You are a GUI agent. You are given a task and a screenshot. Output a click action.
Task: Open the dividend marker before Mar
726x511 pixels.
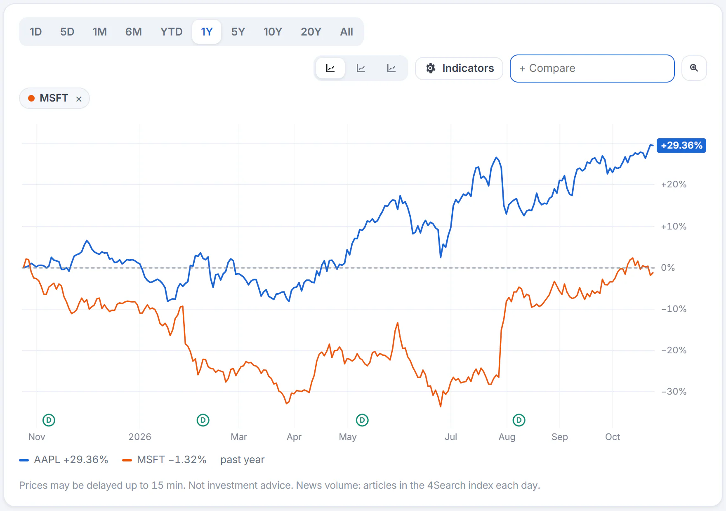(x=203, y=420)
